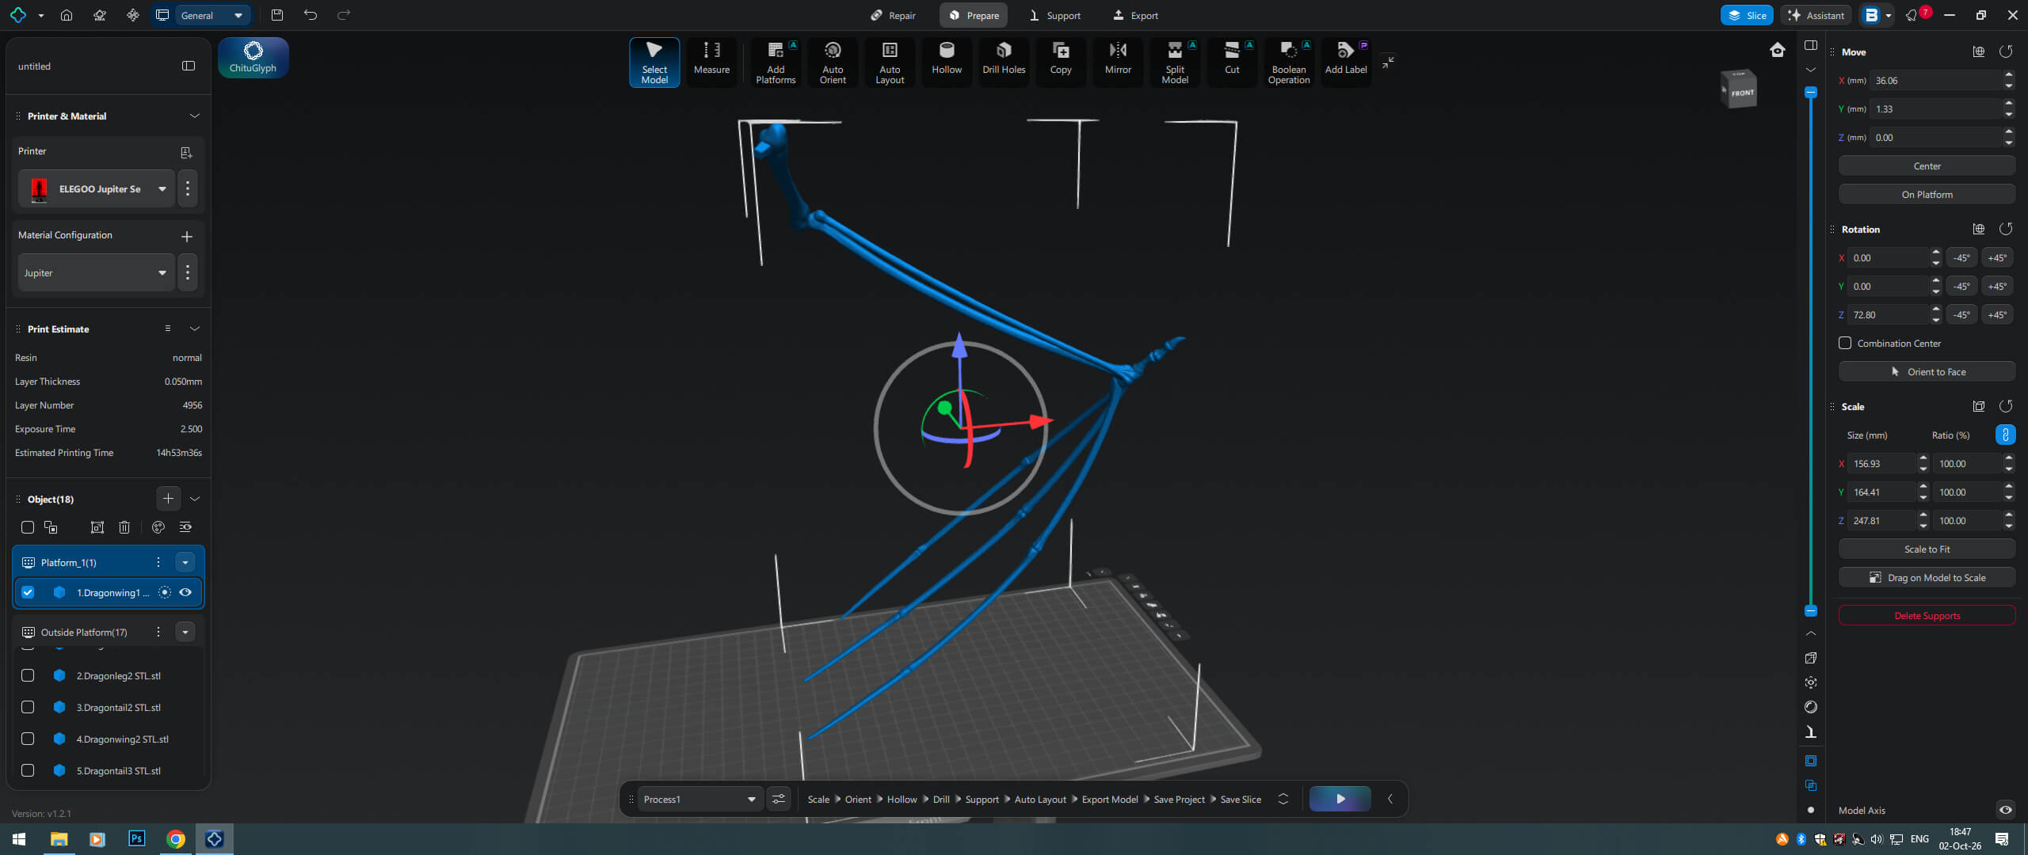The image size is (2028, 855).
Task: Open the General mode dropdown
Action: (212, 15)
